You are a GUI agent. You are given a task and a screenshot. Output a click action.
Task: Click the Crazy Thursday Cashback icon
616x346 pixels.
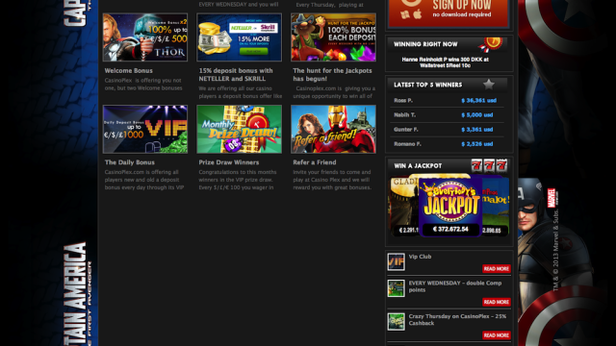coord(396,322)
